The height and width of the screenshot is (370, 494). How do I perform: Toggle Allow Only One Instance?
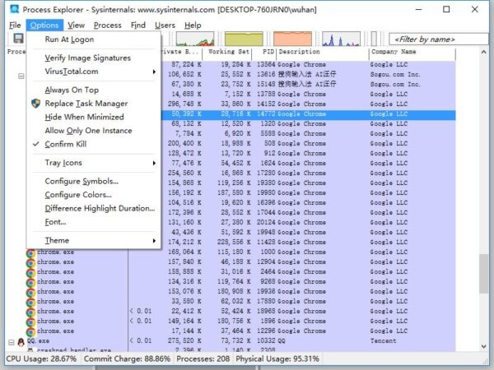(94, 131)
